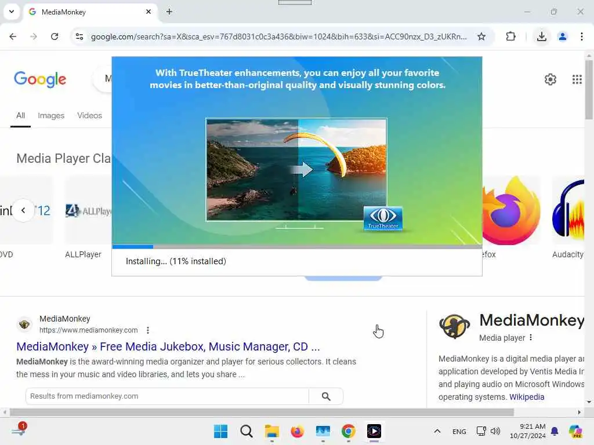Viewport: 594px width, 445px height.
Task: Click the vertical page scrollbar
Action: coord(589,90)
